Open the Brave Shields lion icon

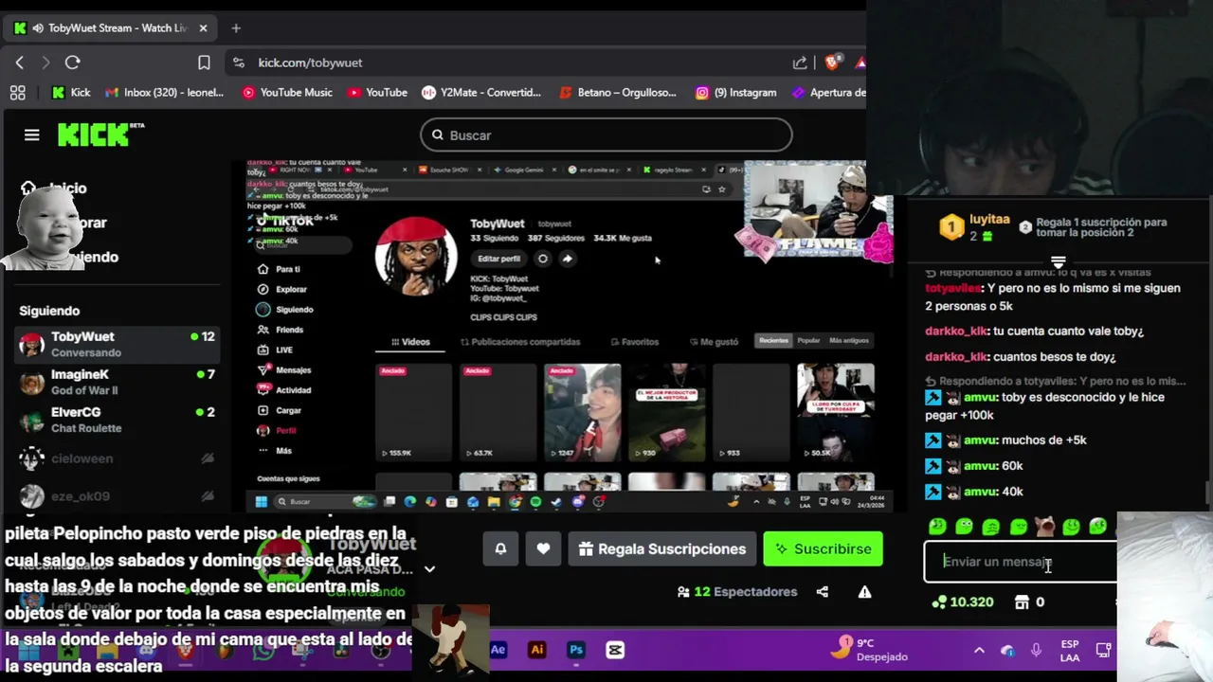click(832, 63)
